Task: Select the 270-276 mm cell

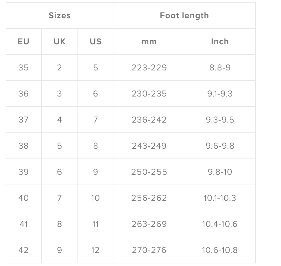Action: 149,250
